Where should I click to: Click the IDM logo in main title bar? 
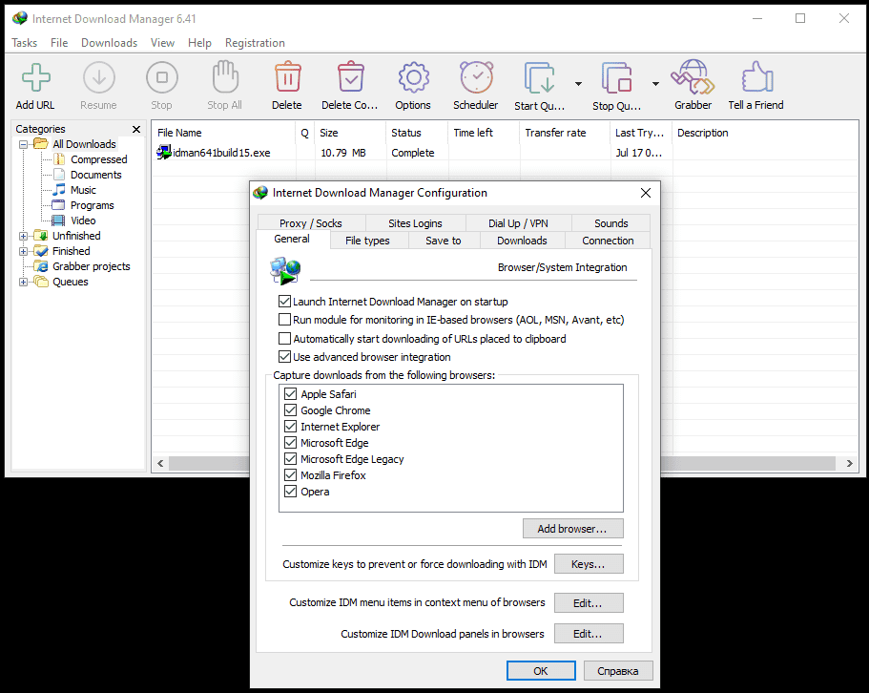pyautogui.click(x=20, y=18)
